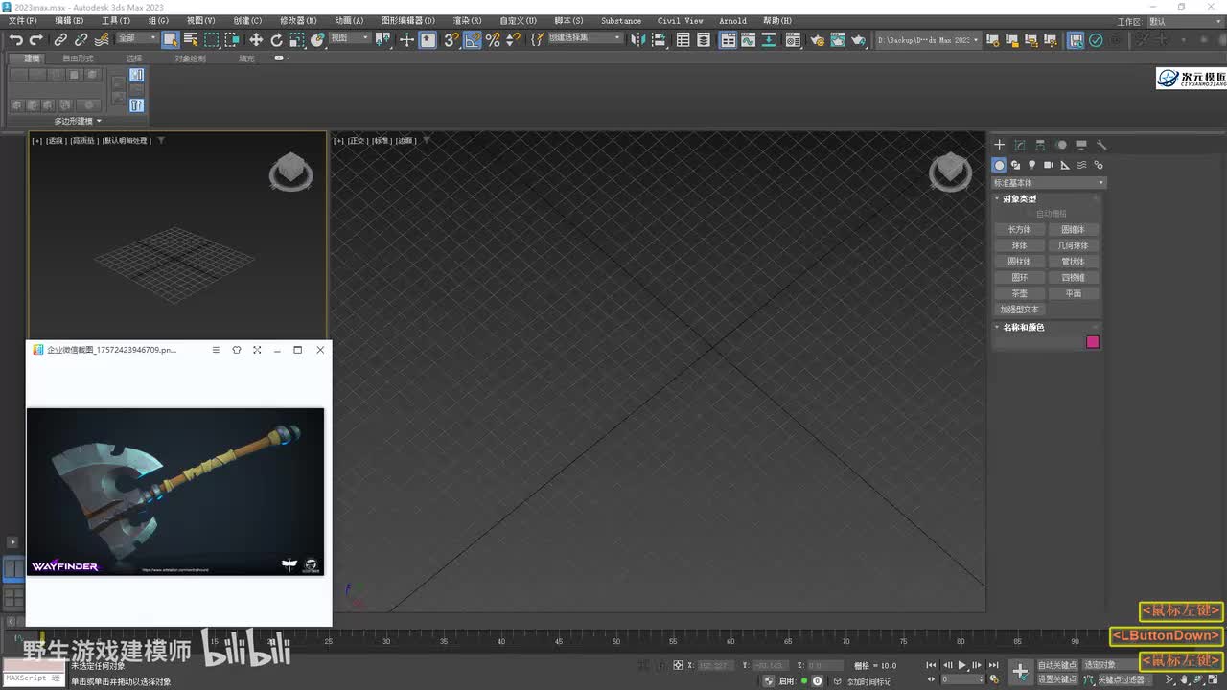Collapse the 对象类型 rollout
Image resolution: width=1227 pixels, height=690 pixels.
pyautogui.click(x=1019, y=199)
